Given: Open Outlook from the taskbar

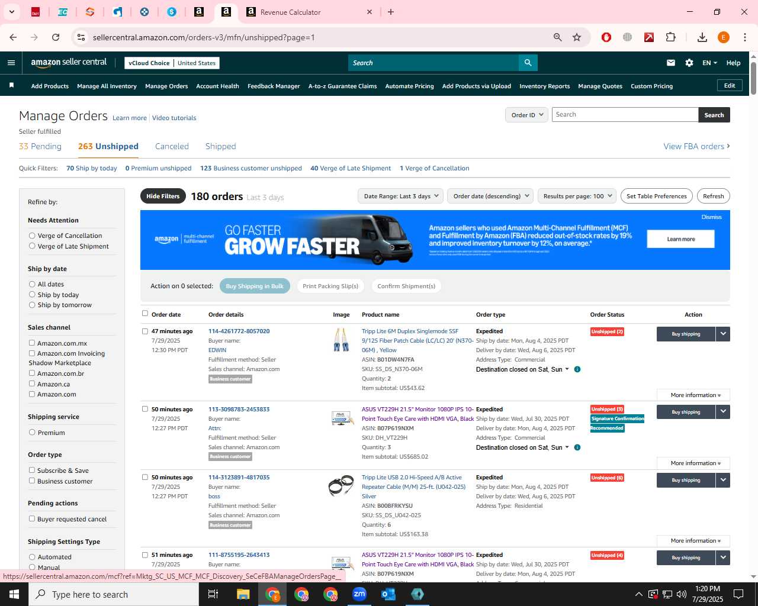Looking at the screenshot, I should [388, 594].
